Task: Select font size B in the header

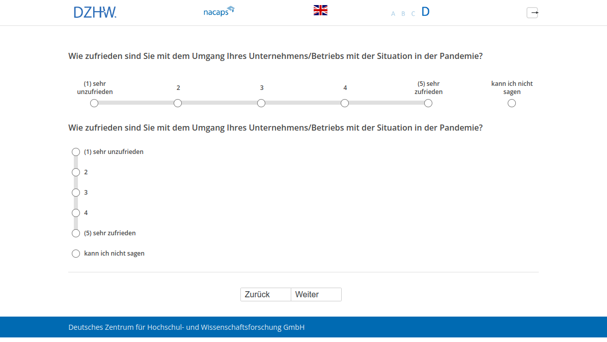Action: pos(403,14)
